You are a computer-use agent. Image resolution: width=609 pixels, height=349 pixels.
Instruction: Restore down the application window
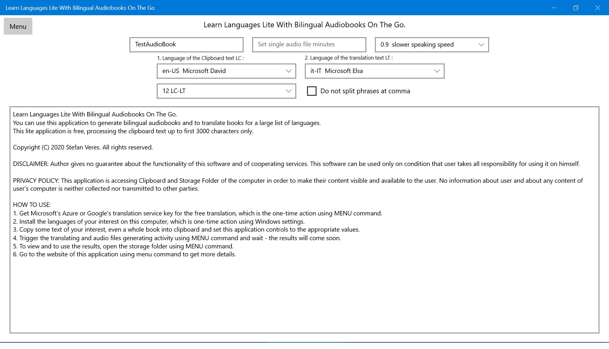point(576,8)
